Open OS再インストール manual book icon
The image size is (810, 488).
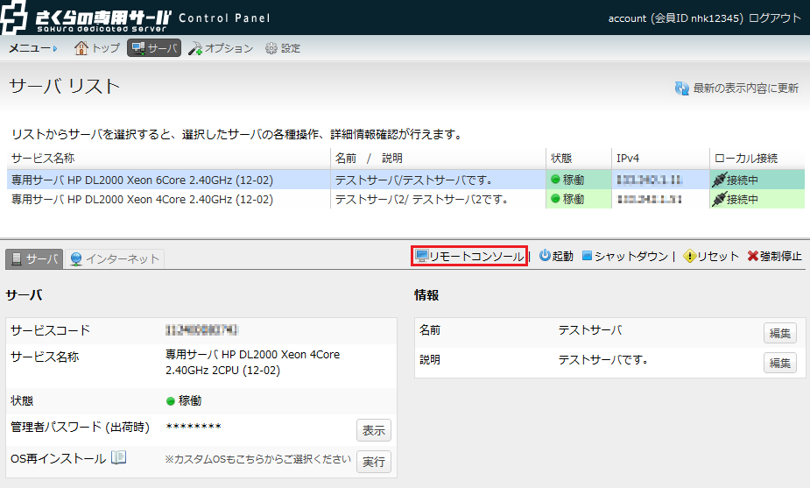tap(119, 458)
